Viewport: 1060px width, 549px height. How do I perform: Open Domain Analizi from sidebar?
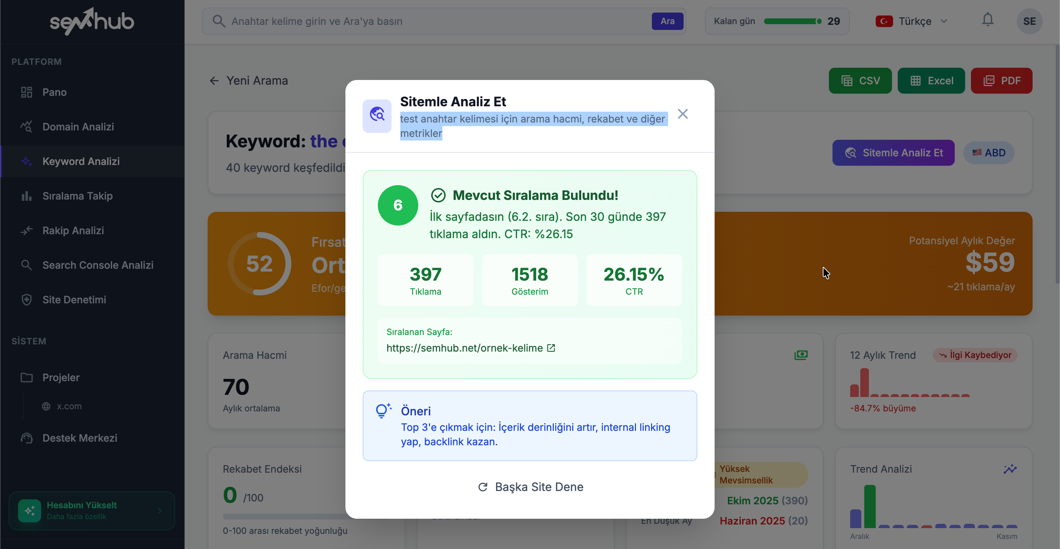[78, 127]
